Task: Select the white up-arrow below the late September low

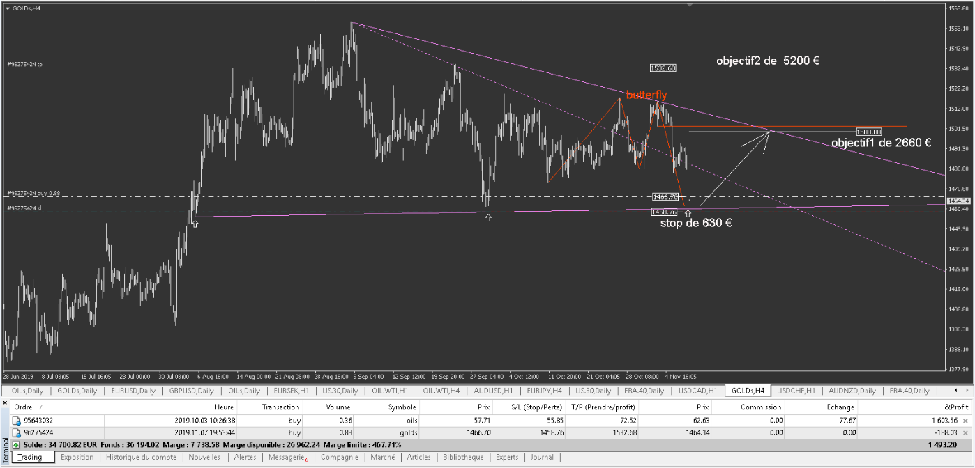Action: click(488, 218)
